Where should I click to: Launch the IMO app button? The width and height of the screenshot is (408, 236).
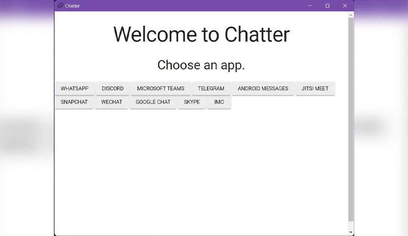point(219,102)
